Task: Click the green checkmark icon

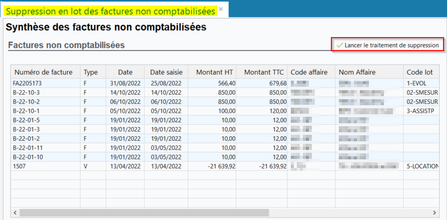Action: (339, 45)
